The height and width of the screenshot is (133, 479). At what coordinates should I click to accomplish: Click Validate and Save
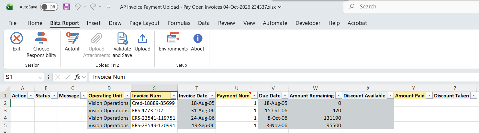tap(122, 45)
